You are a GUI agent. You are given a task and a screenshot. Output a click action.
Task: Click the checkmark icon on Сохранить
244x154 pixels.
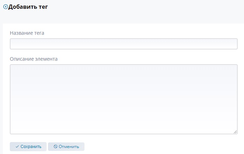[17, 147]
